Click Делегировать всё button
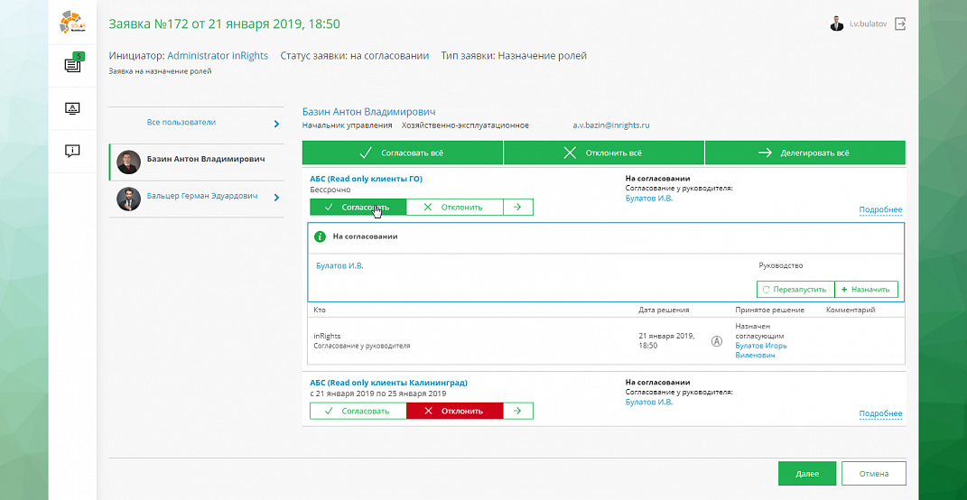967x500 pixels. (x=804, y=153)
